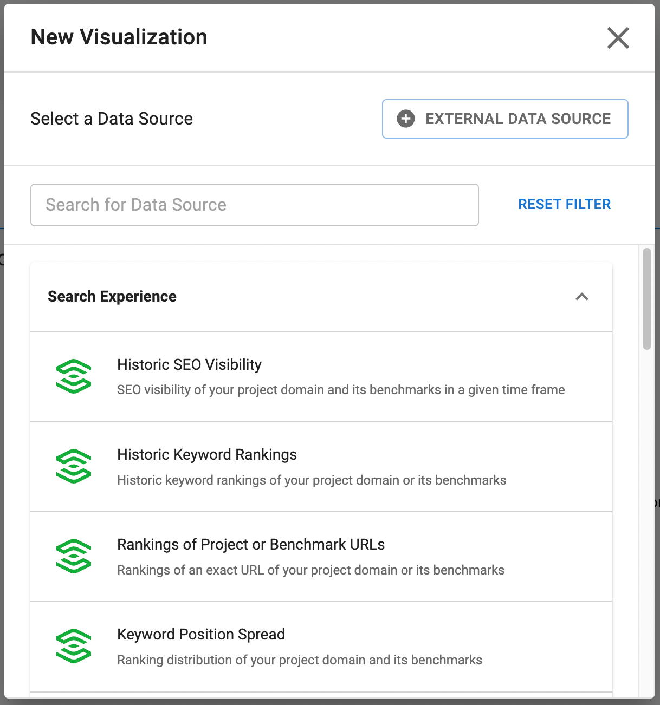Viewport: 660px width, 705px height.
Task: Reset the data source filter
Action: tap(564, 204)
